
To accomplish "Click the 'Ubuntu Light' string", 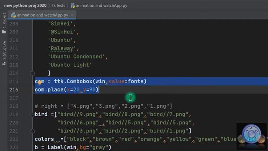I will click(70, 65).
